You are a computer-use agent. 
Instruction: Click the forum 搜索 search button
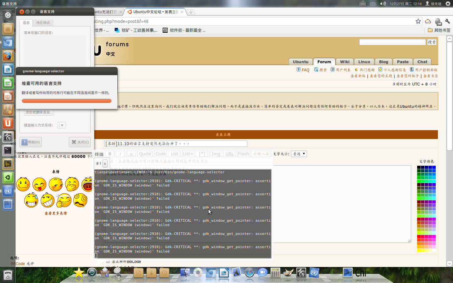[432, 42]
